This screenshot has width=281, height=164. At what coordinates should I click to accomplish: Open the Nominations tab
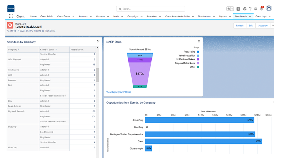pyautogui.click(x=204, y=16)
